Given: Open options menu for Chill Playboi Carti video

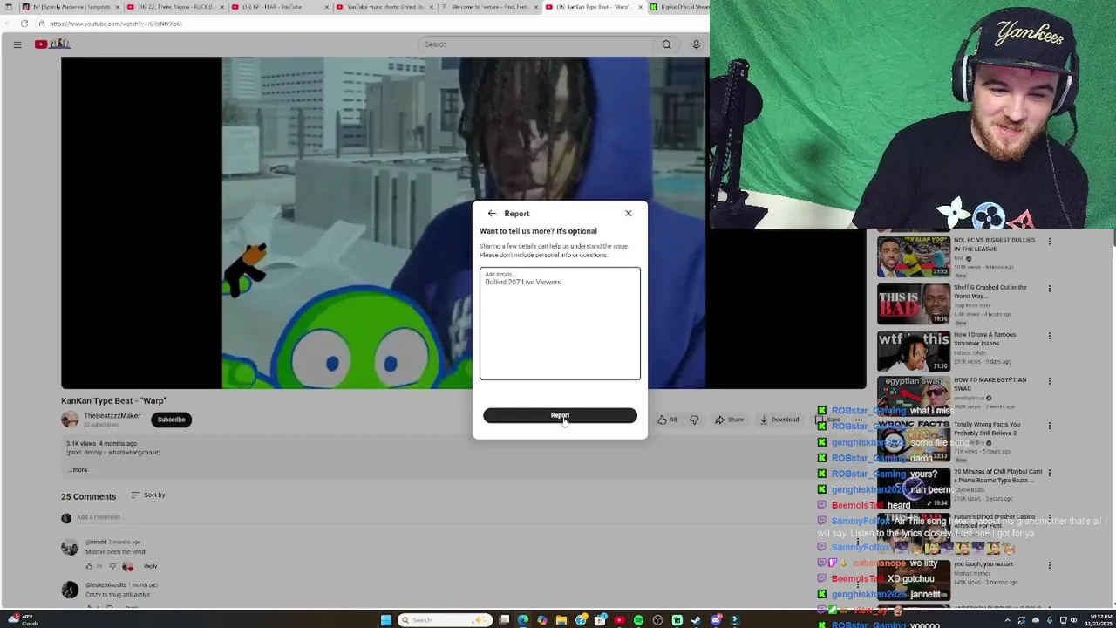Looking at the screenshot, I should pos(1049,473).
